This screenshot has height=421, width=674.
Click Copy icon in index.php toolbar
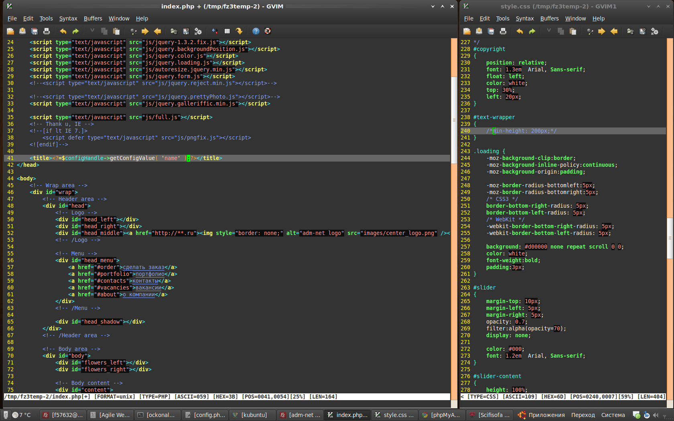104,31
